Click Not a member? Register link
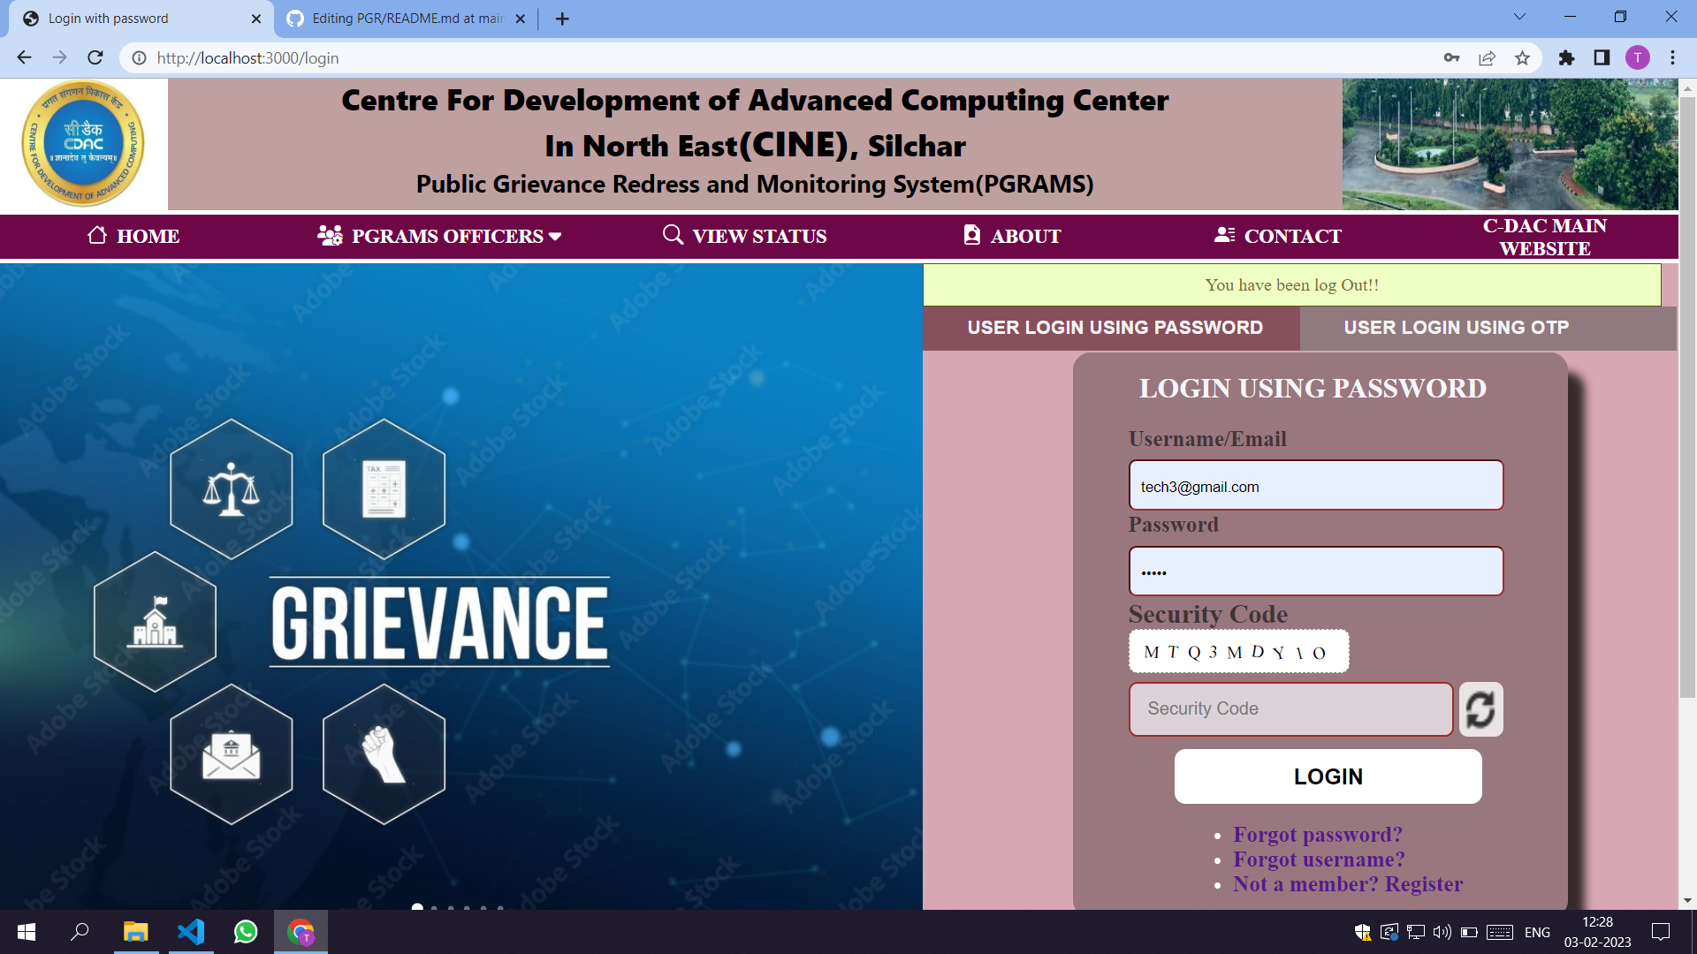The height and width of the screenshot is (954, 1697). tap(1347, 884)
